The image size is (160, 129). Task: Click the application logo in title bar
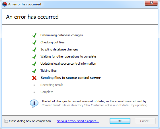click(x=5, y=4)
